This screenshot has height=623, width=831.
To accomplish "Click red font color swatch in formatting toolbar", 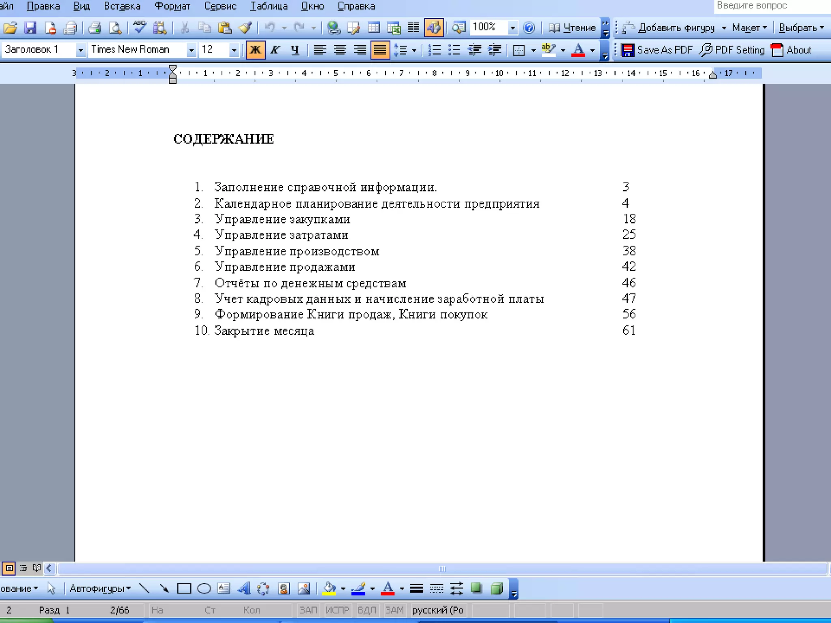I will [578, 50].
